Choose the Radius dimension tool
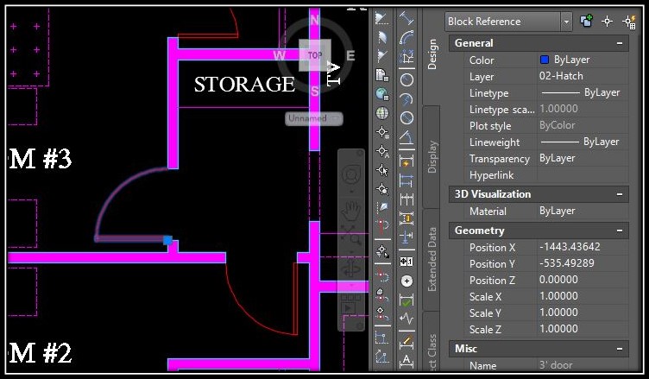649x379 pixels. (x=406, y=79)
